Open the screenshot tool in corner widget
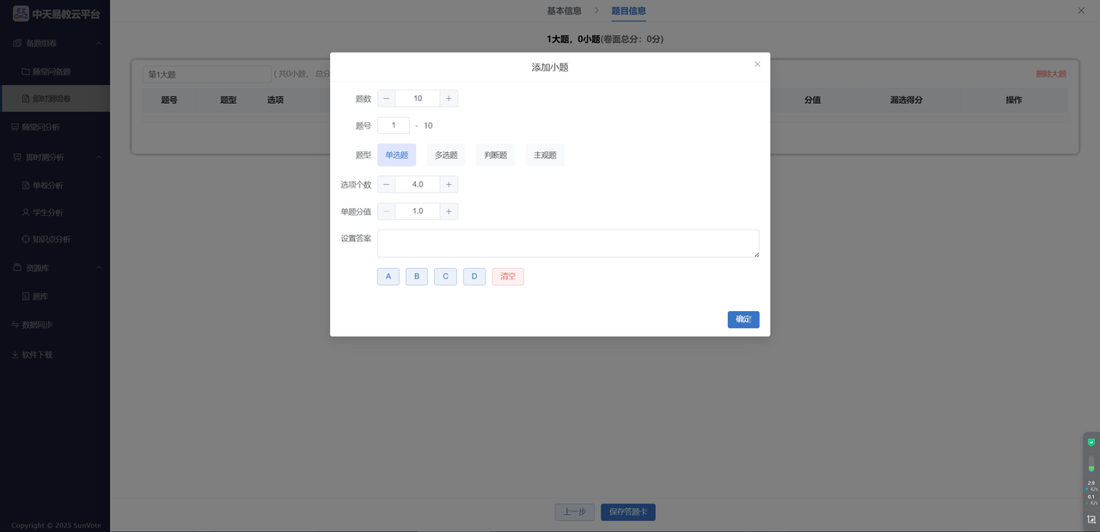This screenshot has width=1100, height=532. pyautogui.click(x=1091, y=519)
